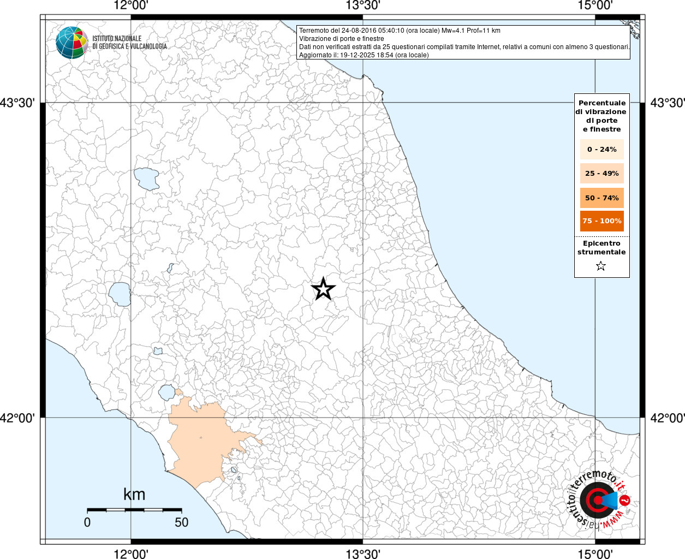685x559 pixels.
Task: Click the scale bar's '0' value
Action: (x=87, y=522)
